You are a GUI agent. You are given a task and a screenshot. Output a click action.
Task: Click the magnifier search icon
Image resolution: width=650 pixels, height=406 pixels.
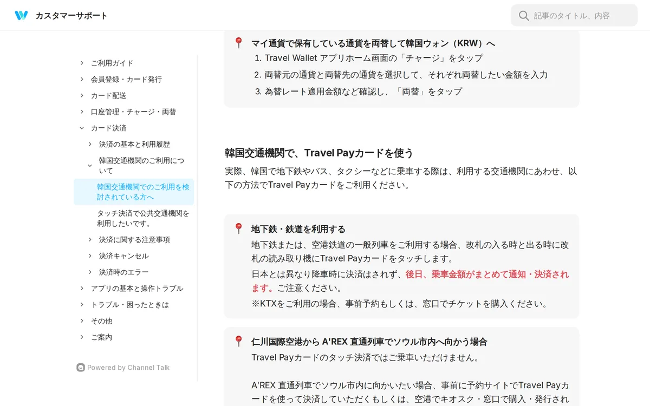click(524, 16)
